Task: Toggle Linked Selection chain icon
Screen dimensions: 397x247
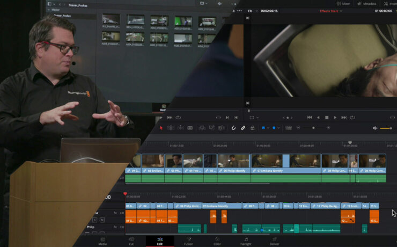Action: pyautogui.click(x=243, y=128)
